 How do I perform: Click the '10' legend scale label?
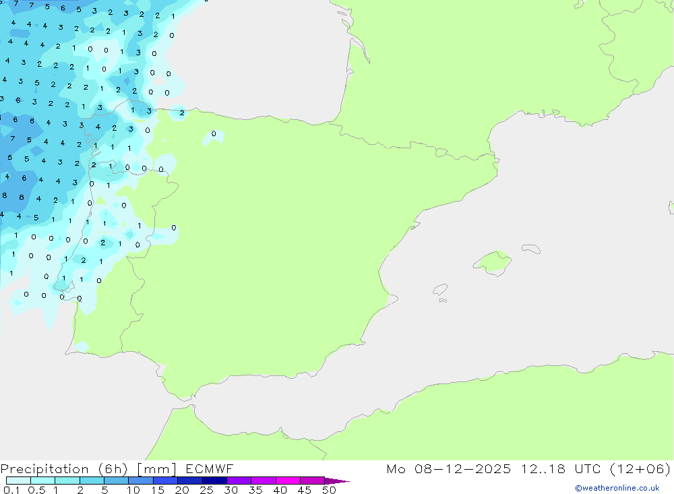click(x=133, y=490)
